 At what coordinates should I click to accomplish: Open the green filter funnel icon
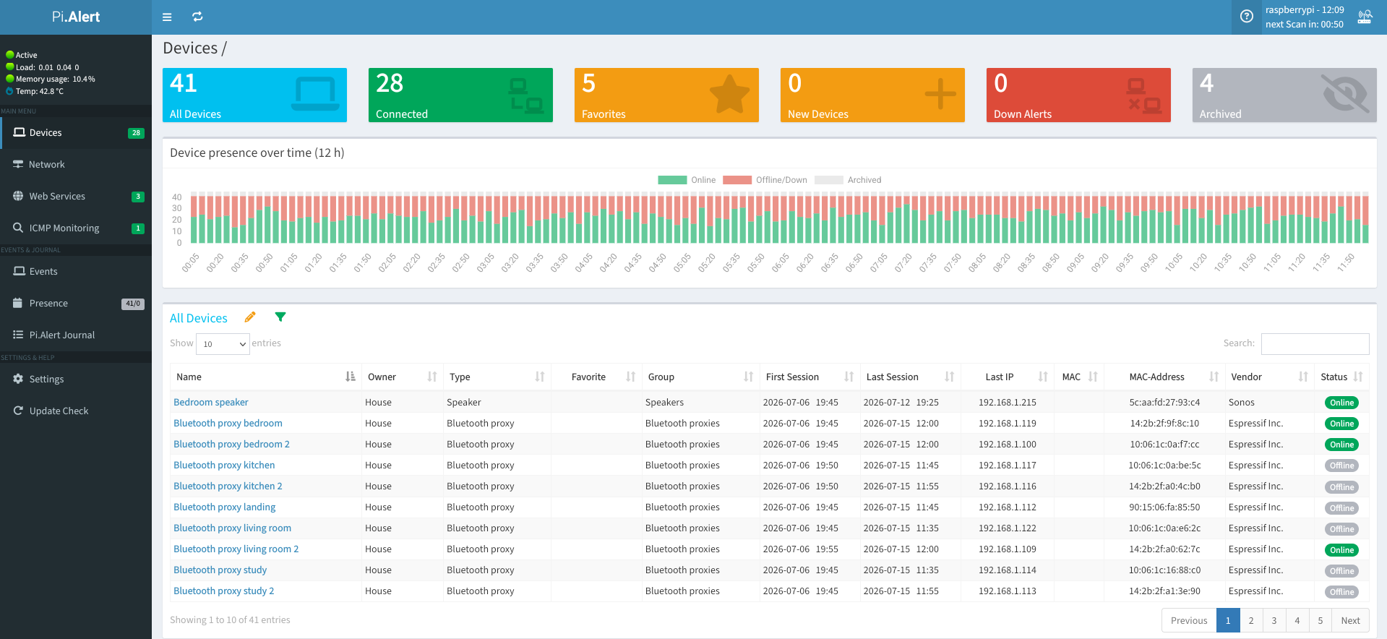280,317
